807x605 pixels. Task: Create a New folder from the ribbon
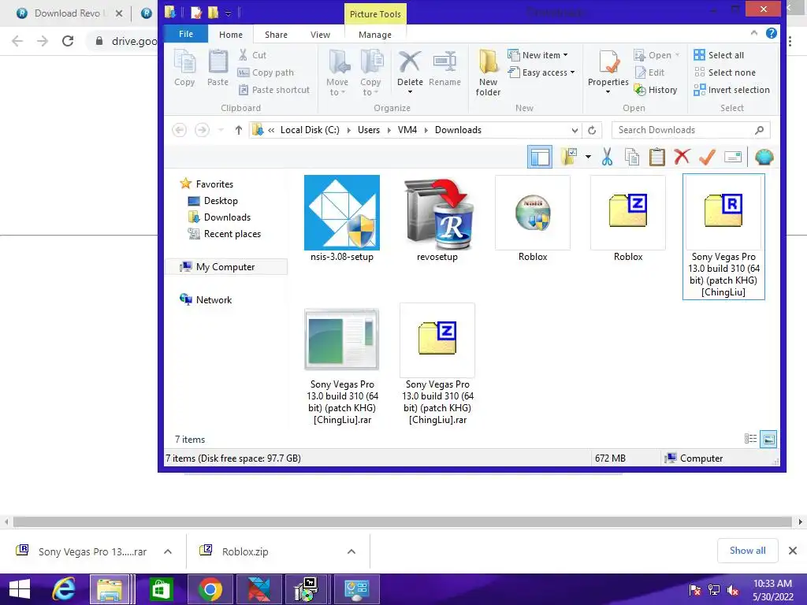click(488, 72)
